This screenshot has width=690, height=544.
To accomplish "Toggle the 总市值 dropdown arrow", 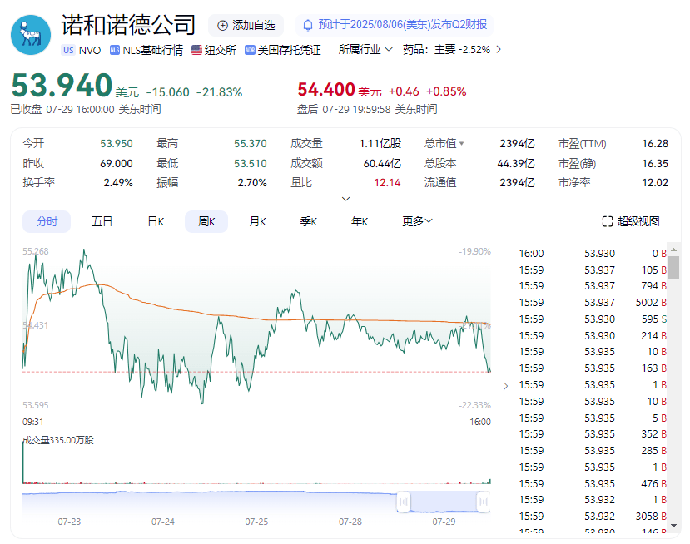I will (461, 143).
